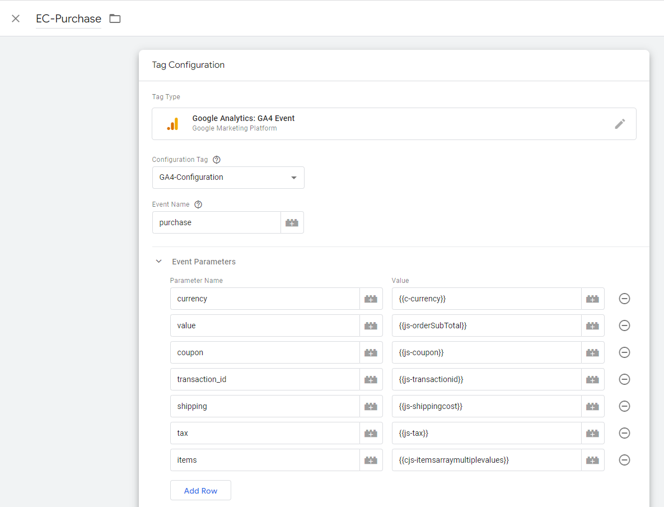Click the Configuration Tag help icon

click(217, 159)
